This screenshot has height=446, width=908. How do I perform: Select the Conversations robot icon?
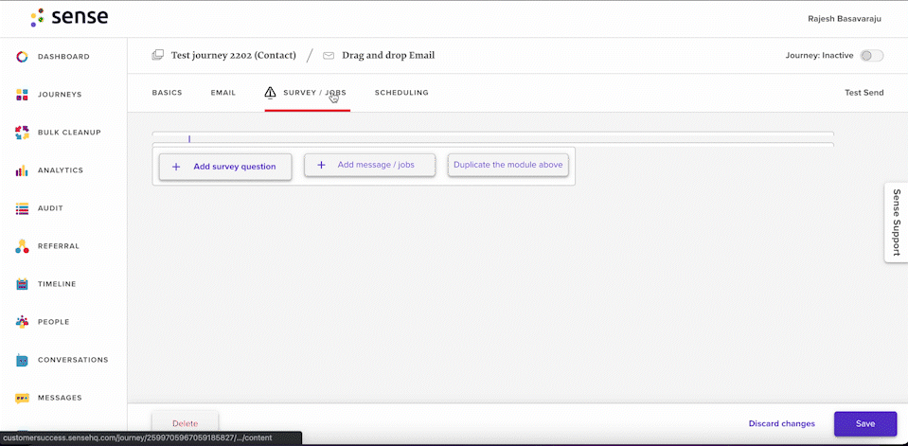[22, 360]
